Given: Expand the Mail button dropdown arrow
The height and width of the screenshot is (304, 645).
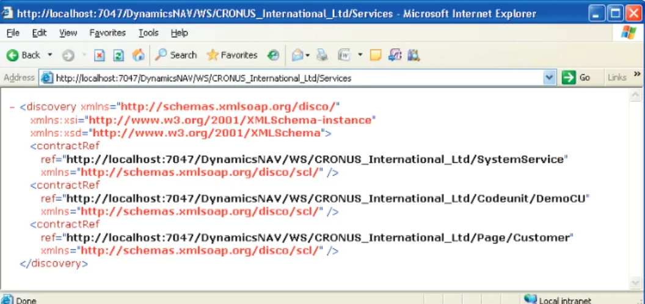Looking at the screenshot, I should click(x=307, y=55).
